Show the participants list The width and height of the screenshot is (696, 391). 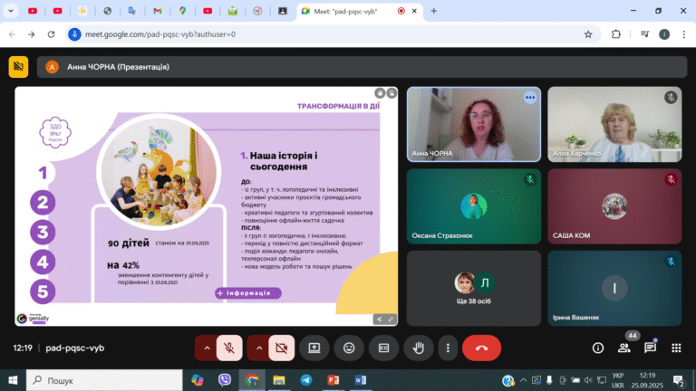click(x=624, y=348)
